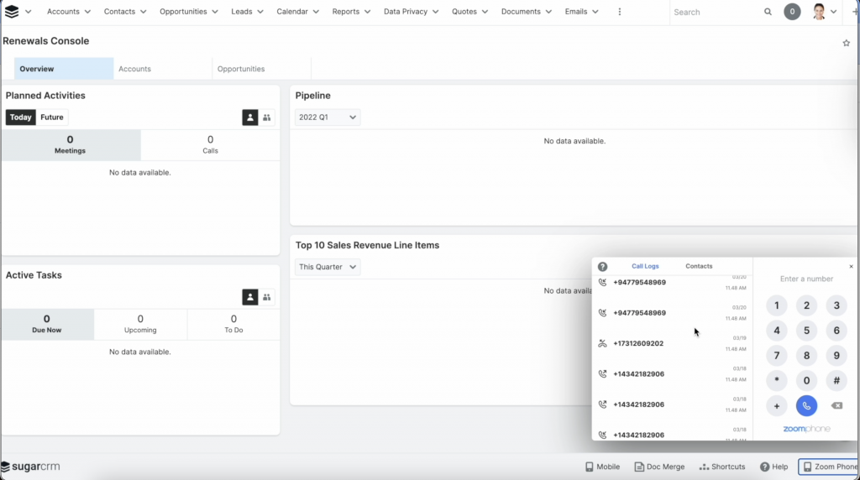This screenshot has width=860, height=480.
Task: Open the Emails menu
Action: click(x=576, y=12)
